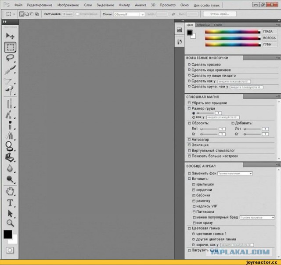
Task: Select the powder compact tool icon
Action: click(x=9, y=146)
